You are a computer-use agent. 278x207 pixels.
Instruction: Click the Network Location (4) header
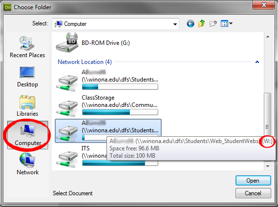click(x=85, y=62)
